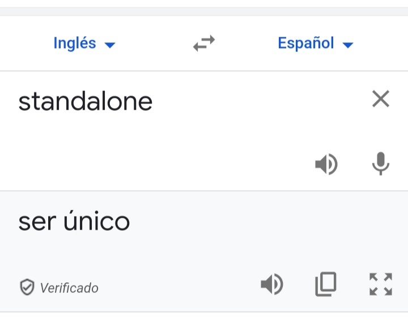Play audio of the 'ser único' translation
The width and height of the screenshot is (408, 328).
(x=272, y=284)
